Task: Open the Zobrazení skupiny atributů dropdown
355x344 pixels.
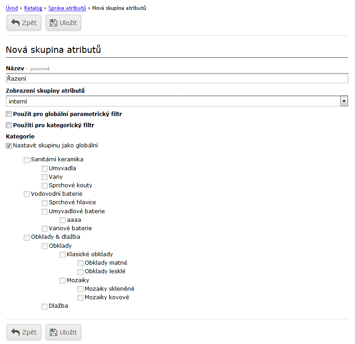Action: (x=177, y=101)
